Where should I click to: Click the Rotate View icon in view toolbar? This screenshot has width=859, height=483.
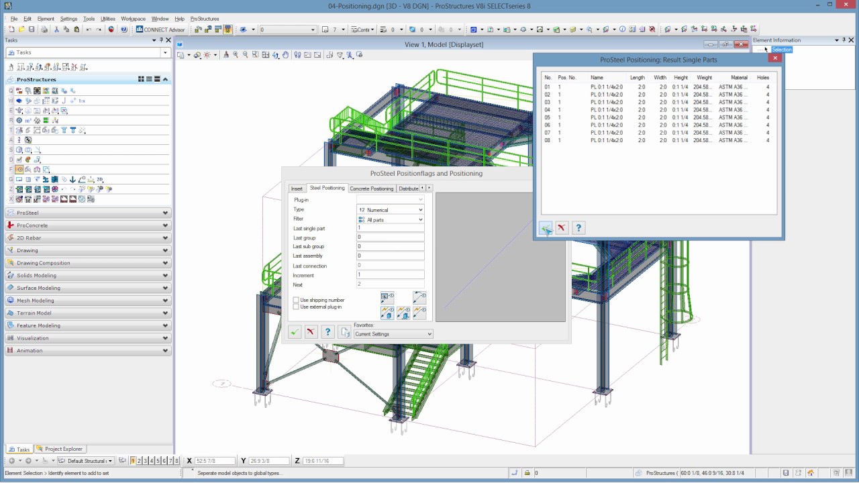[x=276, y=55]
